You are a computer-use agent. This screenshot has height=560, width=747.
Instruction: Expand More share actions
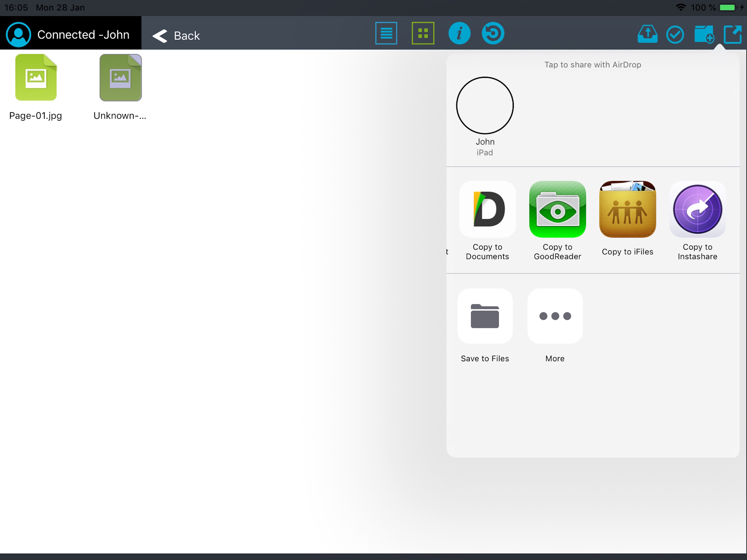[x=555, y=316]
